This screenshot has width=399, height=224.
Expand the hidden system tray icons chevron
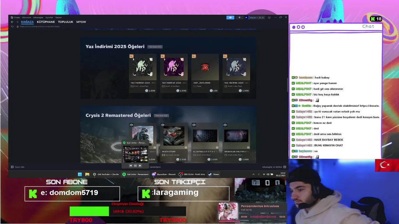pyautogui.click(x=253, y=174)
